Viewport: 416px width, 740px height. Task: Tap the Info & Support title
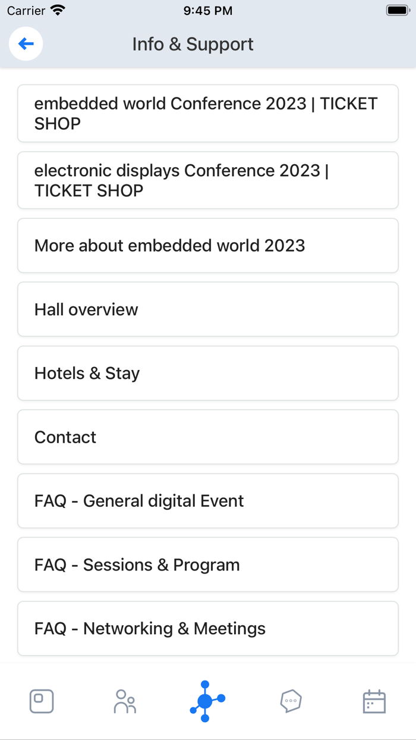click(193, 44)
